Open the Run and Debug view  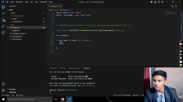pyautogui.click(x=3, y=26)
